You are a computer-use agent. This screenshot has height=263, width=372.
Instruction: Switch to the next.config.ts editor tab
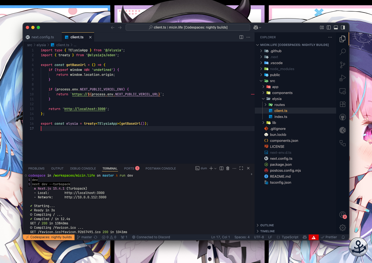pyautogui.click(x=42, y=37)
